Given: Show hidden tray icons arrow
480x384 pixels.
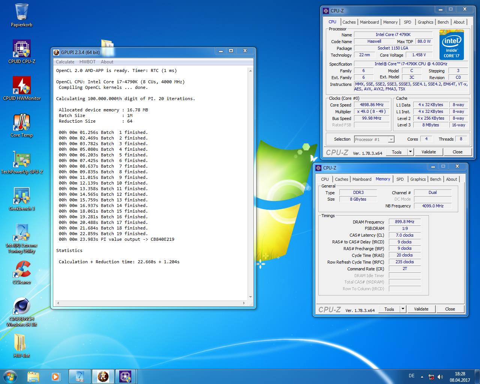Looking at the screenshot, I should [x=422, y=377].
